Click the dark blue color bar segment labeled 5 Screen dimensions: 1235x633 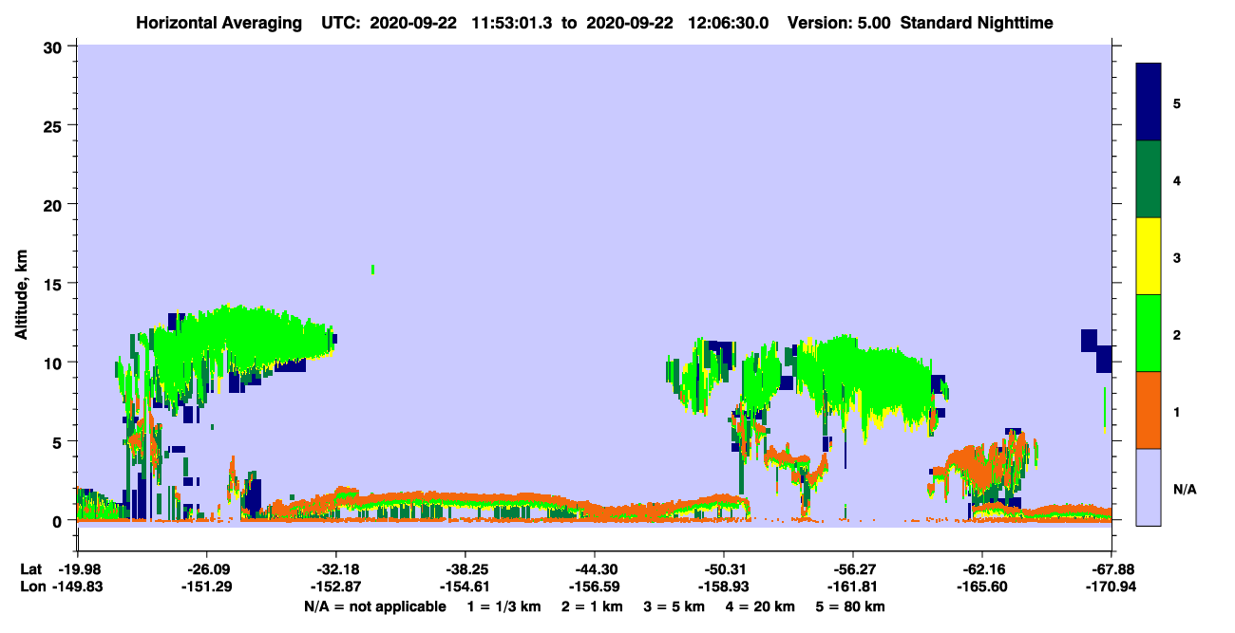[1149, 102]
